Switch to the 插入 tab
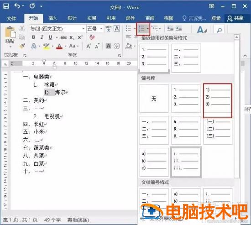The image size is (251, 225). pyautogui.click(x=52, y=18)
